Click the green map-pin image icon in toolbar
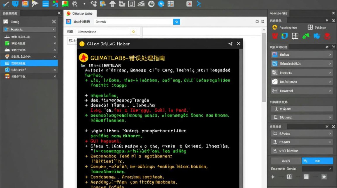Viewport: 337px width, 188px height. [65, 4]
